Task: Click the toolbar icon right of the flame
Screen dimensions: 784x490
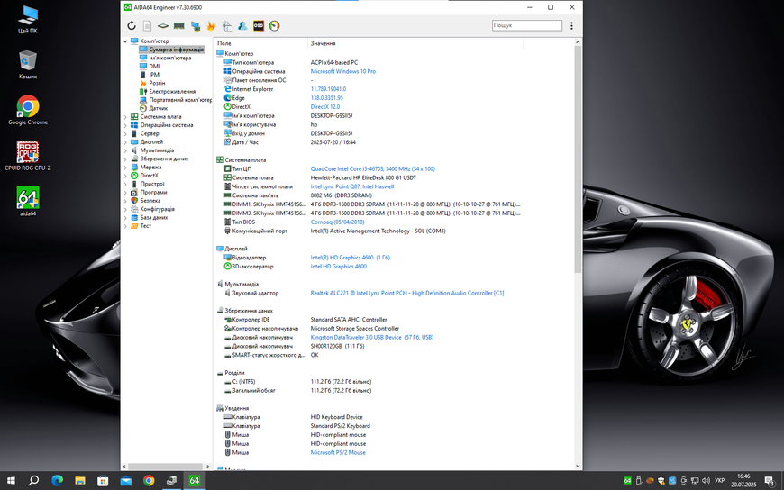Action: (227, 25)
